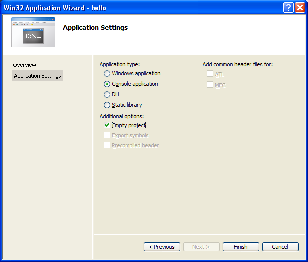Go back with the Previous button
This screenshot has width=308, height=262.
click(162, 247)
